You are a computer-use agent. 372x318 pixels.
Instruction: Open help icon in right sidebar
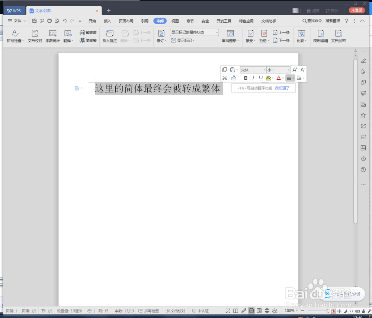363,169
